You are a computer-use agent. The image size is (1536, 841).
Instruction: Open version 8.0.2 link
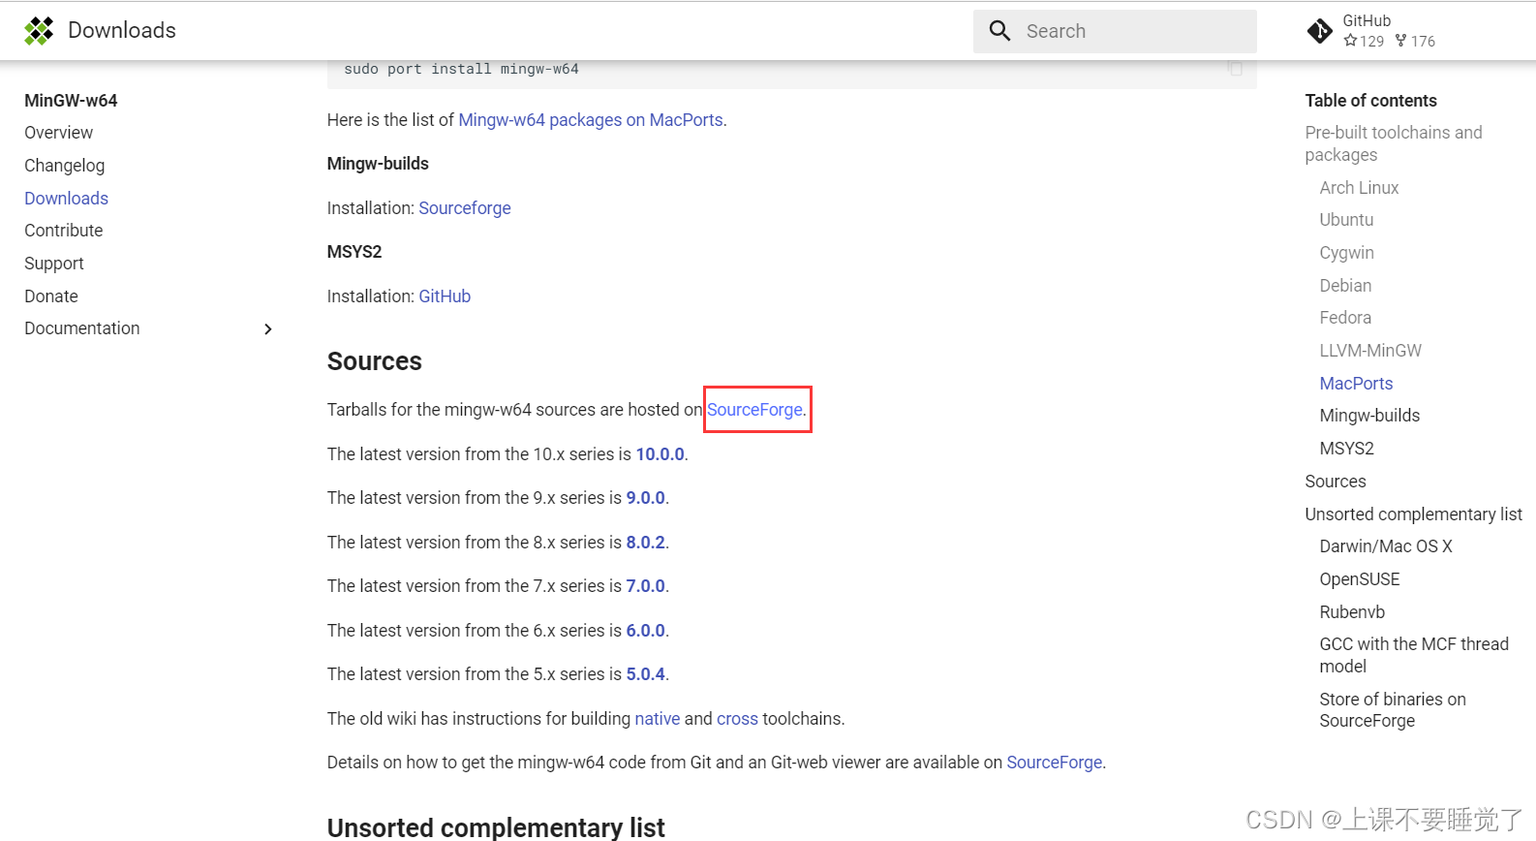pyautogui.click(x=645, y=543)
